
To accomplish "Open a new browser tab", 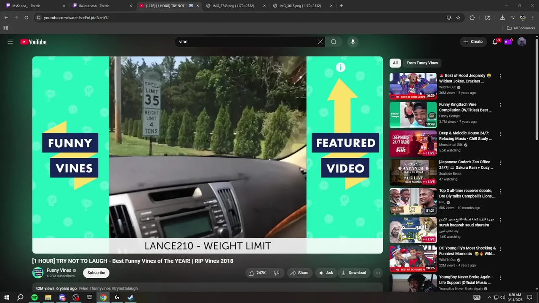I will point(341,6).
